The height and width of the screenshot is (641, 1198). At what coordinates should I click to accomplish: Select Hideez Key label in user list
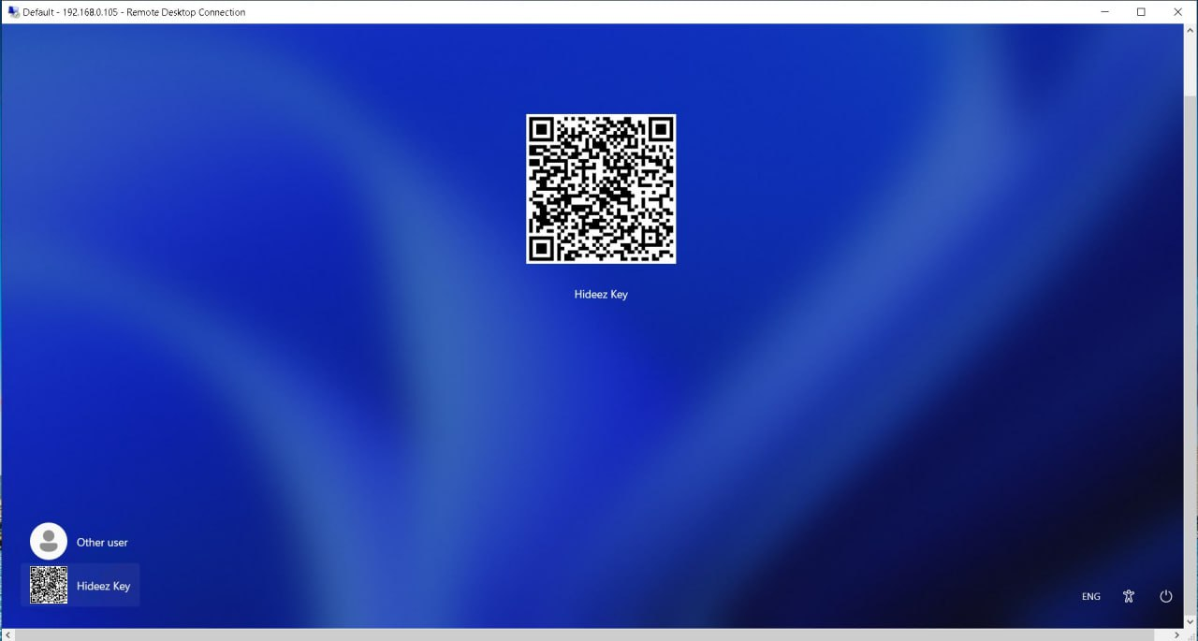[x=103, y=587]
